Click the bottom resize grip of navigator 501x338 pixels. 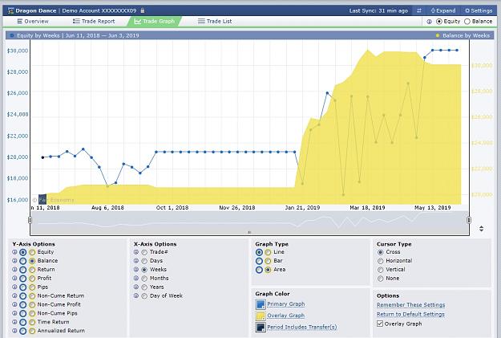click(249, 232)
